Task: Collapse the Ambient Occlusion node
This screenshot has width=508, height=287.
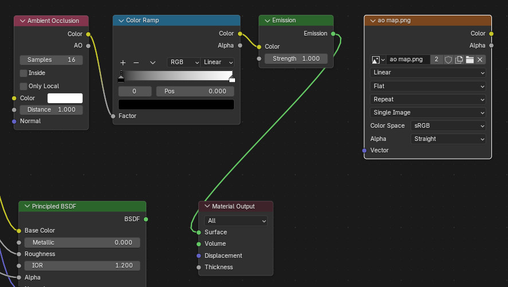Action: (22, 21)
